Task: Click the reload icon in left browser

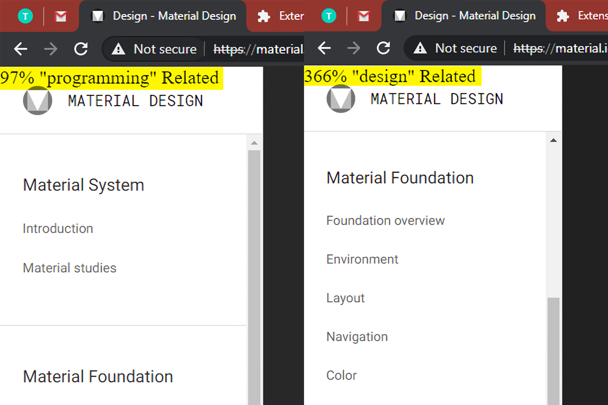Action: tap(81, 49)
